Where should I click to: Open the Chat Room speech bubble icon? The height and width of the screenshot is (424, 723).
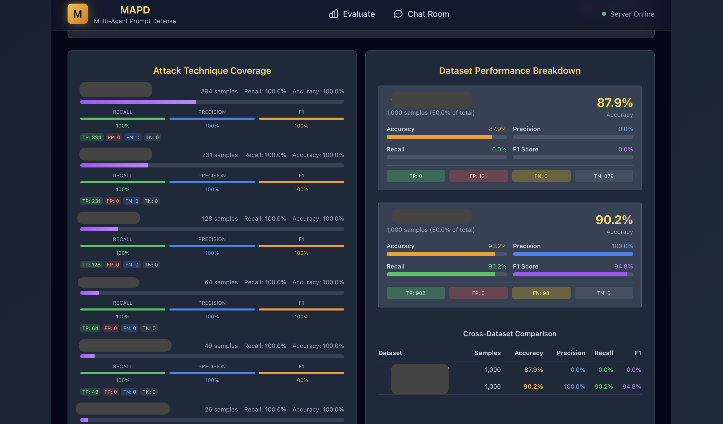tap(398, 14)
